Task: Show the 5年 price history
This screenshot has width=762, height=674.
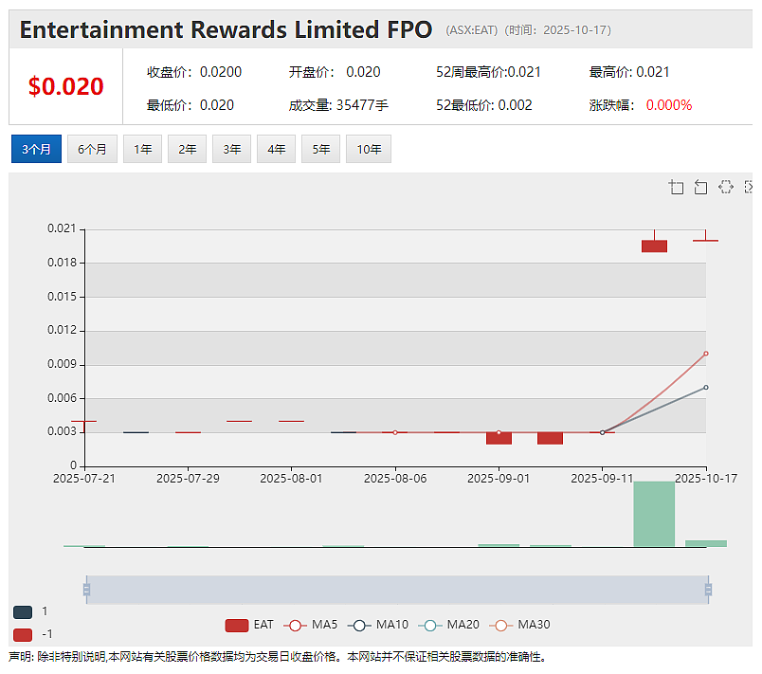Action: point(320,149)
